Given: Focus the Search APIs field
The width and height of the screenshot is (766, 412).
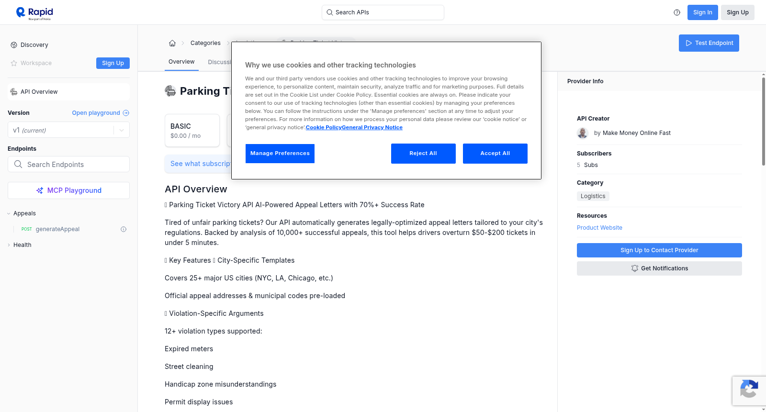Looking at the screenshot, I should point(383,12).
